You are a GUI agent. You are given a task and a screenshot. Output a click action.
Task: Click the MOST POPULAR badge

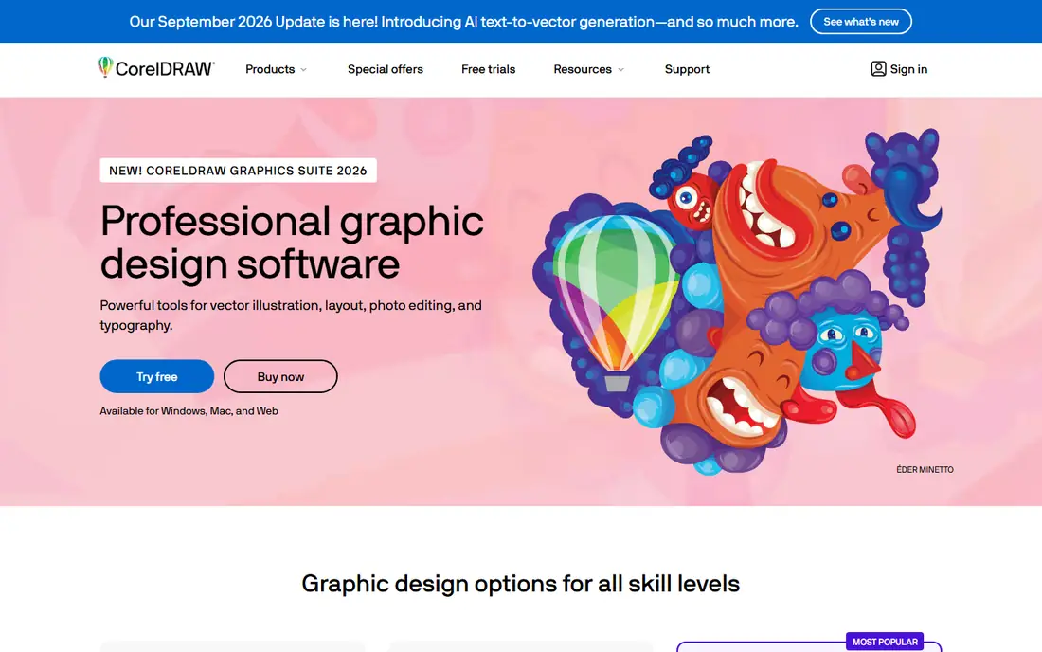(885, 642)
